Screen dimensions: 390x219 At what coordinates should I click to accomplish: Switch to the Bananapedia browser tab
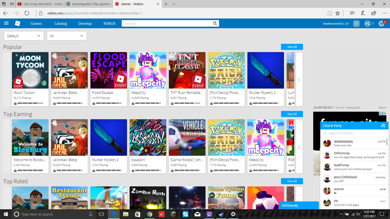point(89,4)
